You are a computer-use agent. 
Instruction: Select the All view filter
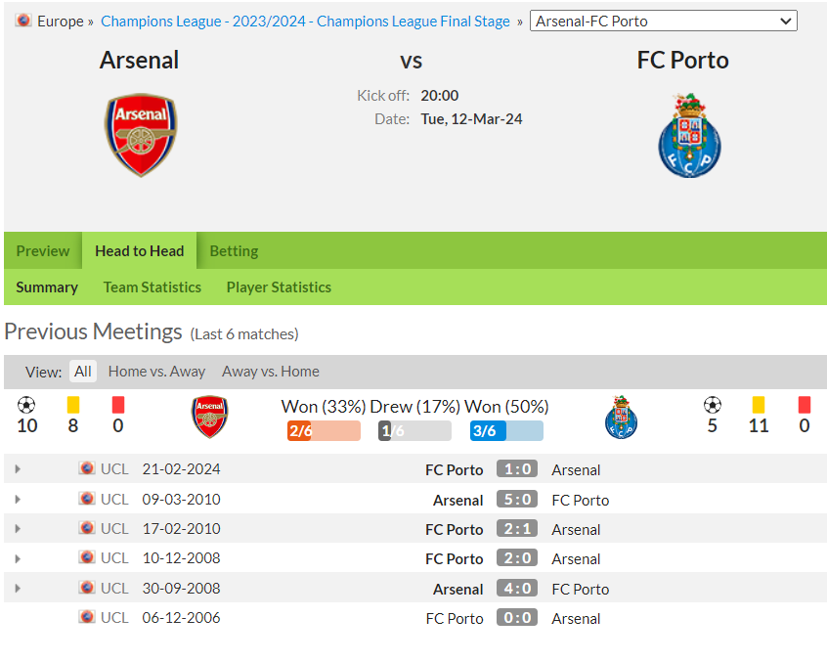point(83,372)
